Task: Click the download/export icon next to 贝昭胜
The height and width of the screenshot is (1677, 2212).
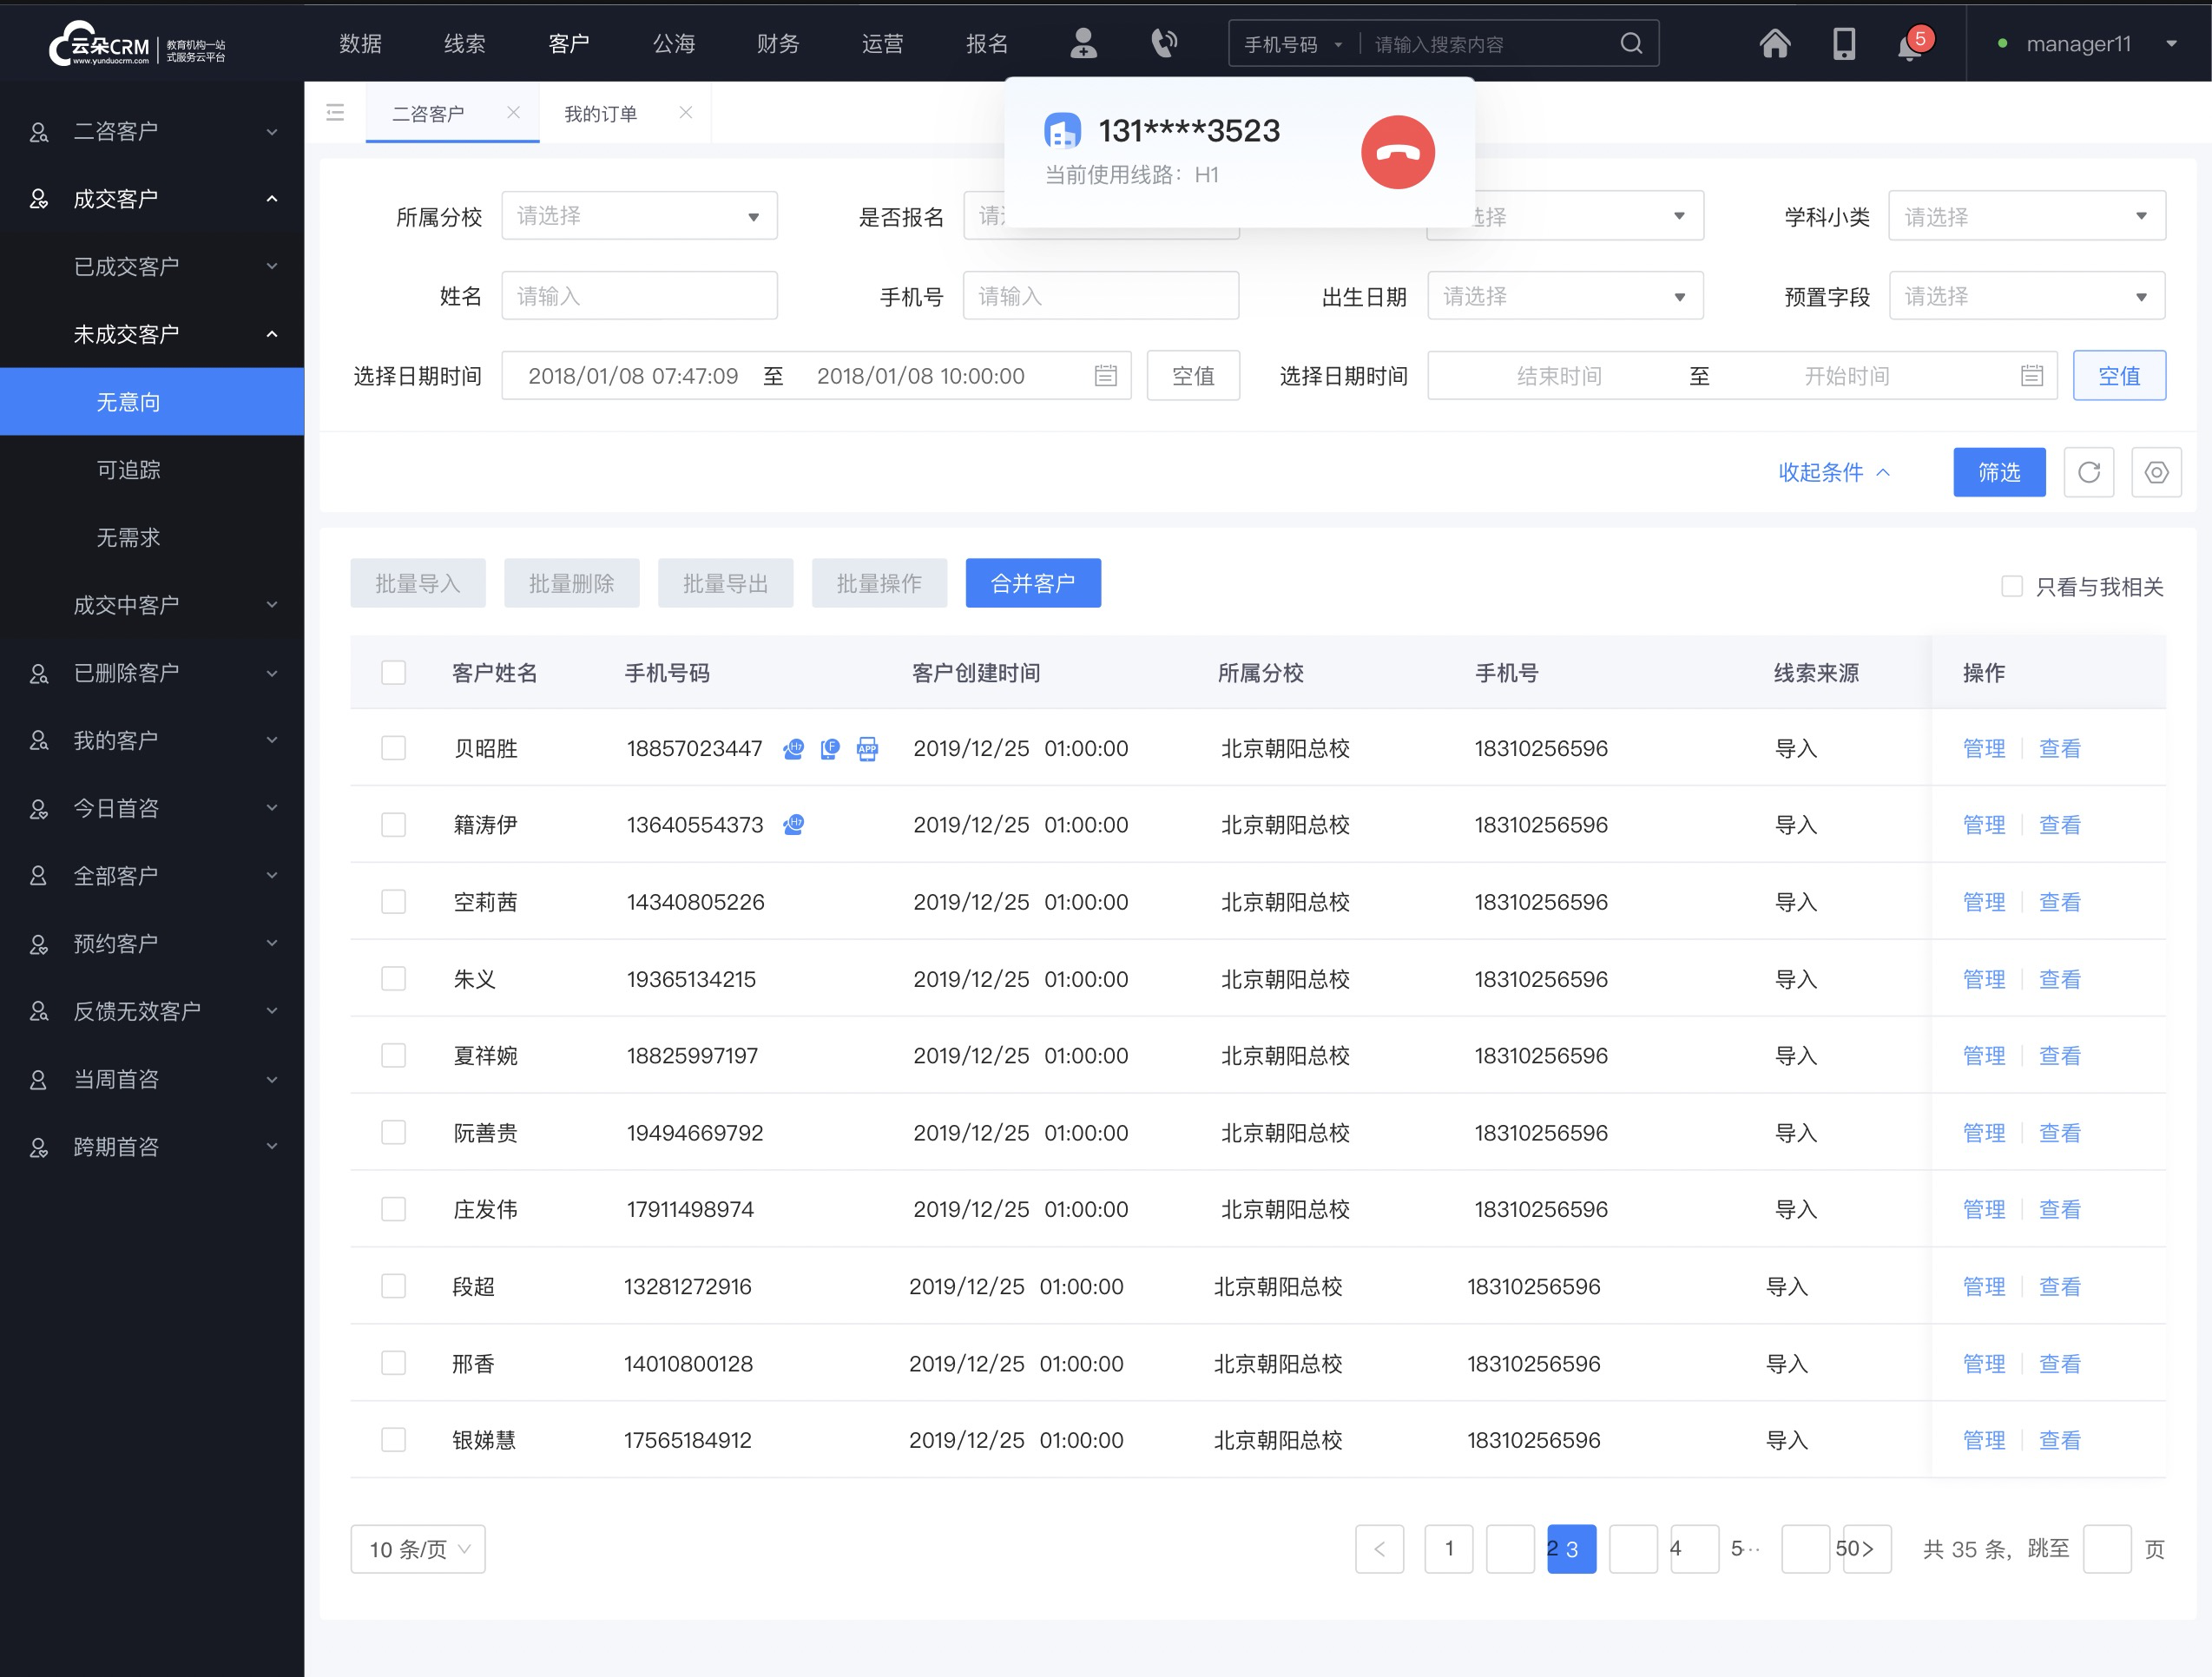Action: 865,746
